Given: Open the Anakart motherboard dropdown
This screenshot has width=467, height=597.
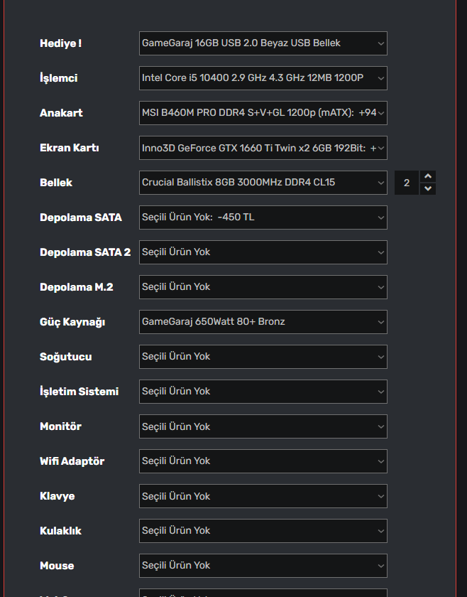Looking at the screenshot, I should pyautogui.click(x=263, y=113).
